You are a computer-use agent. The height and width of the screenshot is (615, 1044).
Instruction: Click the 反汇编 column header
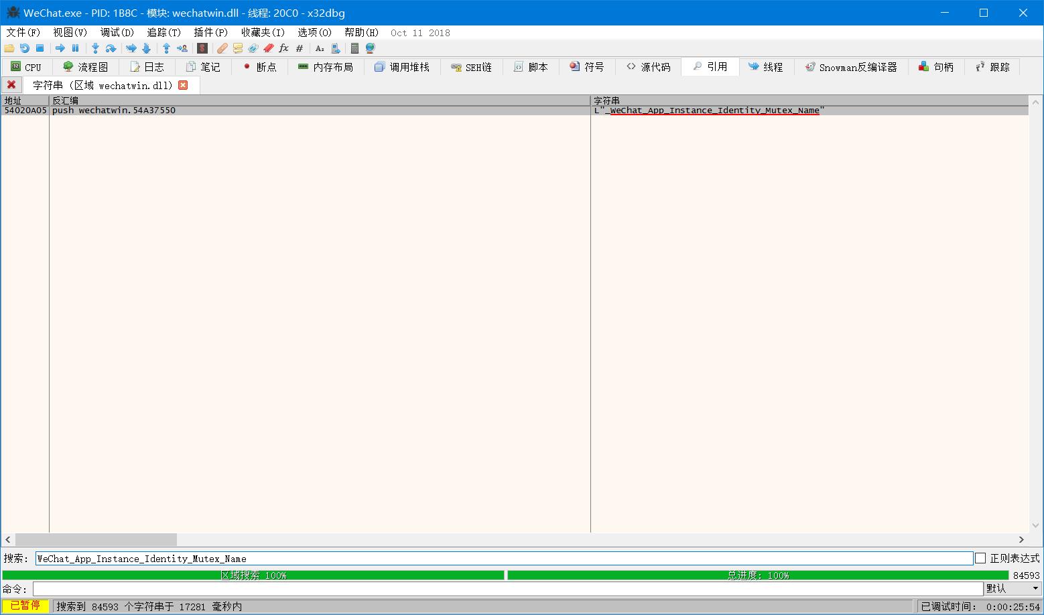click(x=320, y=100)
